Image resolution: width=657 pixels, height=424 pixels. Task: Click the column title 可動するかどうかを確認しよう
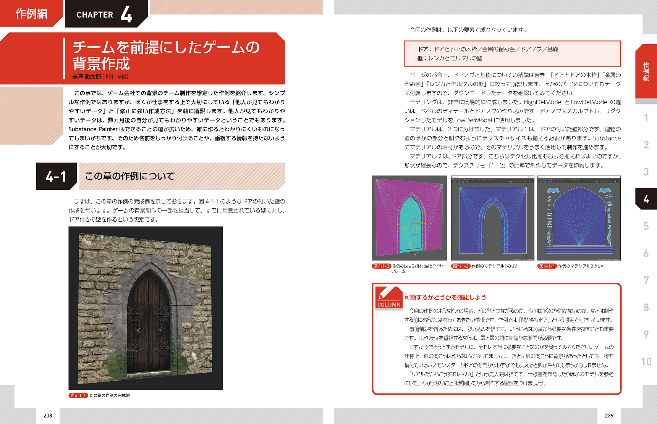(x=445, y=297)
